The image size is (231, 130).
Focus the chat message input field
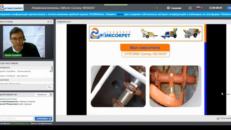(x=17, y=118)
